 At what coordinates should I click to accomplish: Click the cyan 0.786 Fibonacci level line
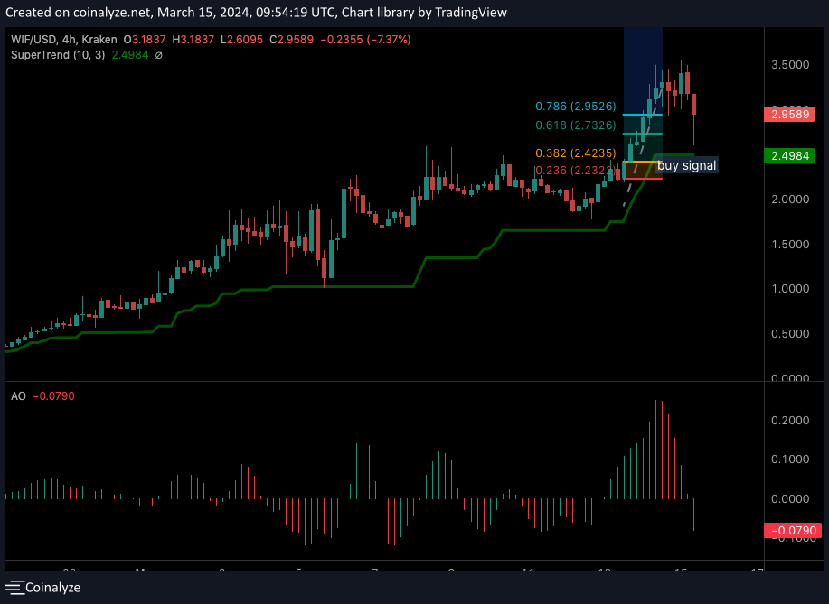pyautogui.click(x=643, y=115)
